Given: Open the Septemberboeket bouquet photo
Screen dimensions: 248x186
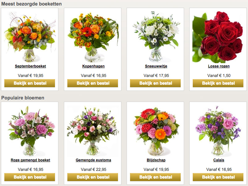Looking at the screenshot, I should click(x=30, y=37).
